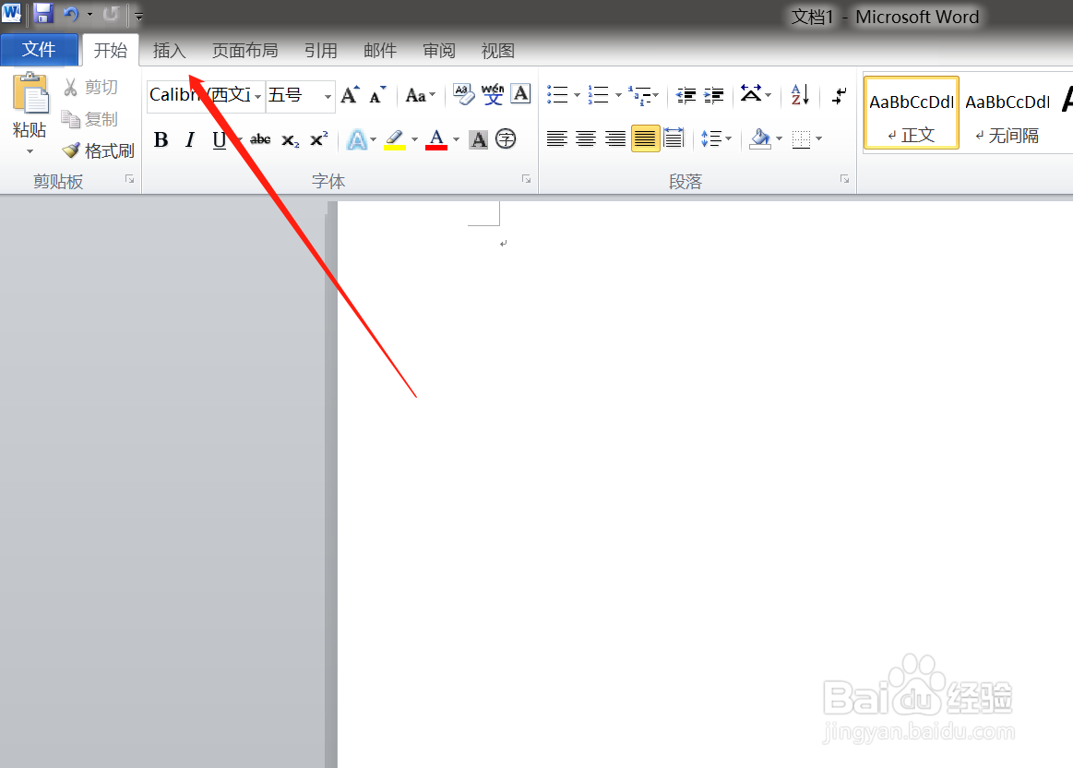Toggle Italic formatting
The width and height of the screenshot is (1073, 768).
coord(190,139)
